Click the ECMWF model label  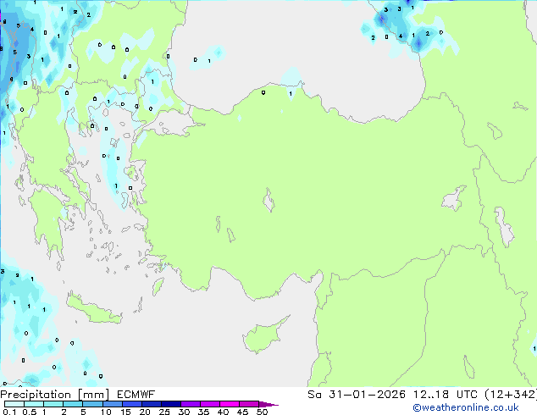(136, 395)
